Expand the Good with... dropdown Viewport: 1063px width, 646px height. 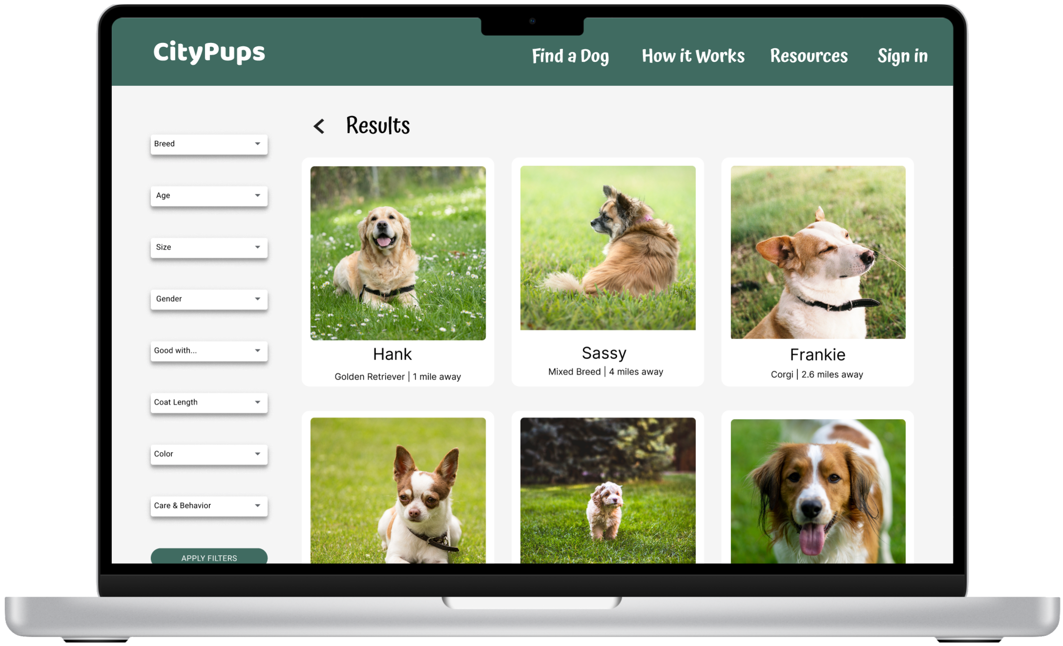coord(209,351)
